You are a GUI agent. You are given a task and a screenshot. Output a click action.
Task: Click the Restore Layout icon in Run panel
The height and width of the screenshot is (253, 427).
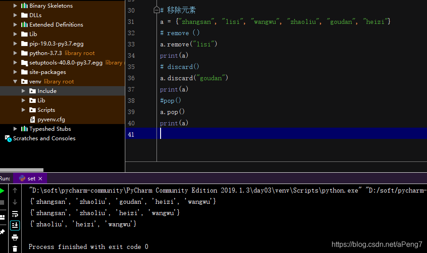coord(2,217)
